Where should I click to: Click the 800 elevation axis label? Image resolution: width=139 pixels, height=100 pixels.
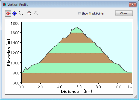pos(16,73)
